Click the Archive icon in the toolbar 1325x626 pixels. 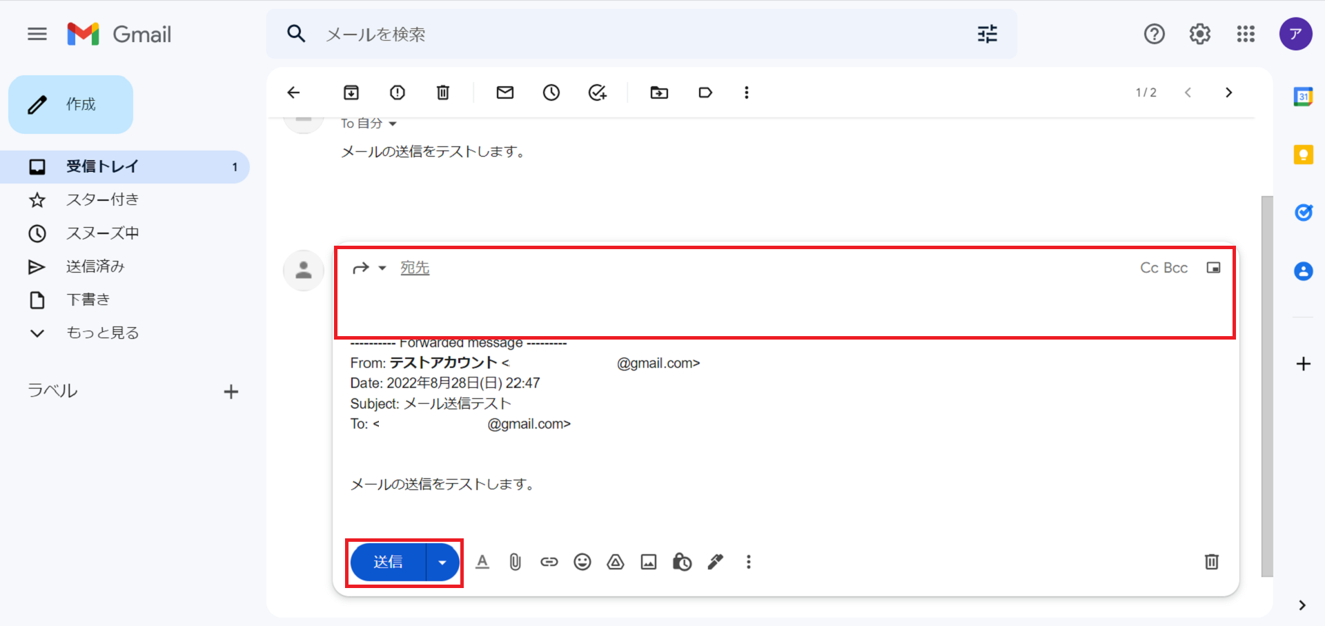tap(351, 92)
